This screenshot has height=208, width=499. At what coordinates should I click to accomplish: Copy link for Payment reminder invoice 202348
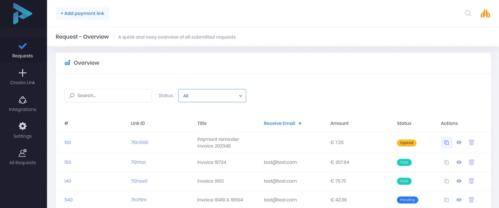point(446,142)
